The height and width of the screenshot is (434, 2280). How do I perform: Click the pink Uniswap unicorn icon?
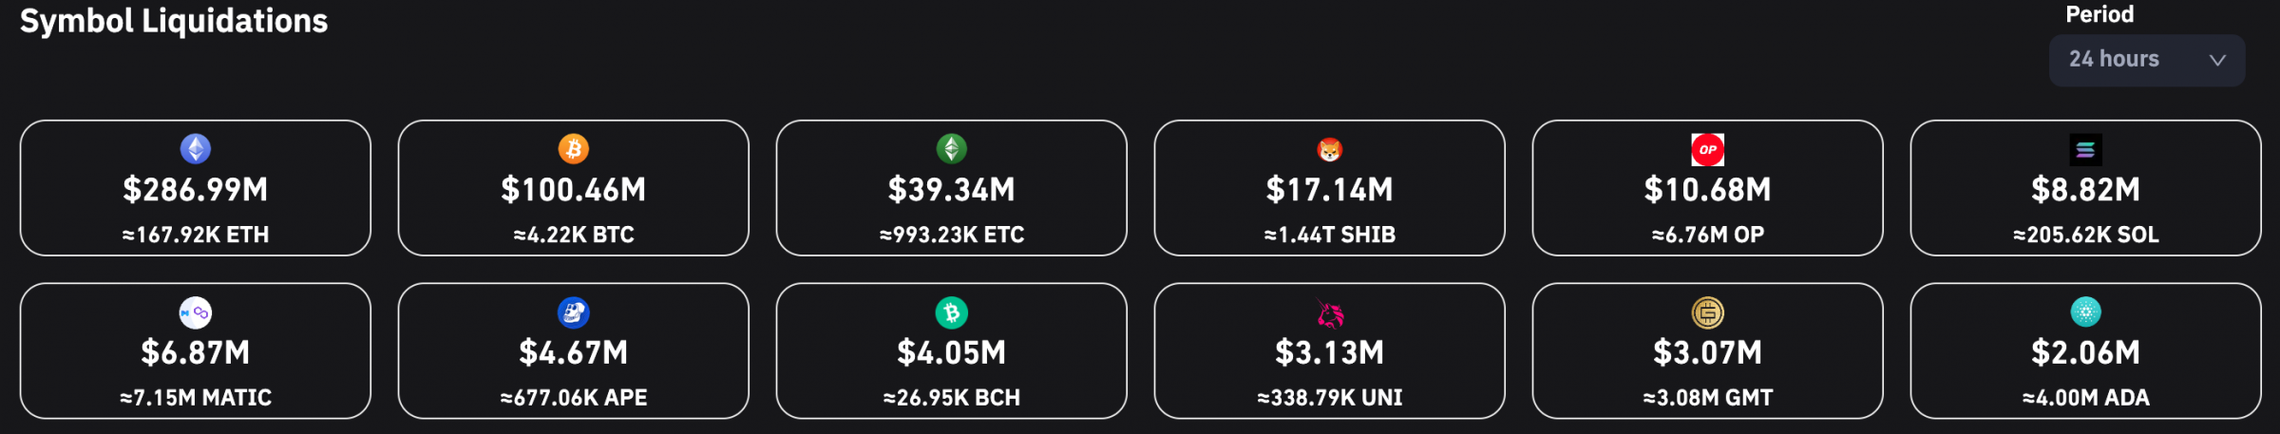(1330, 312)
